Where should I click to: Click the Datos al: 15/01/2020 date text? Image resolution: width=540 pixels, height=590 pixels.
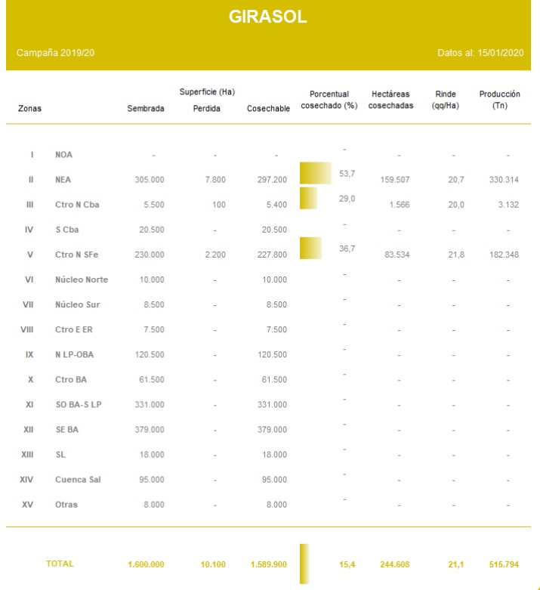tap(484, 53)
